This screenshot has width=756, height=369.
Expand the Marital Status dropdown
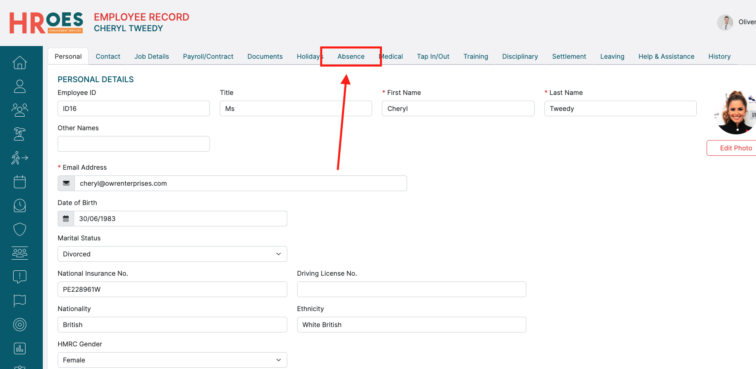click(172, 254)
